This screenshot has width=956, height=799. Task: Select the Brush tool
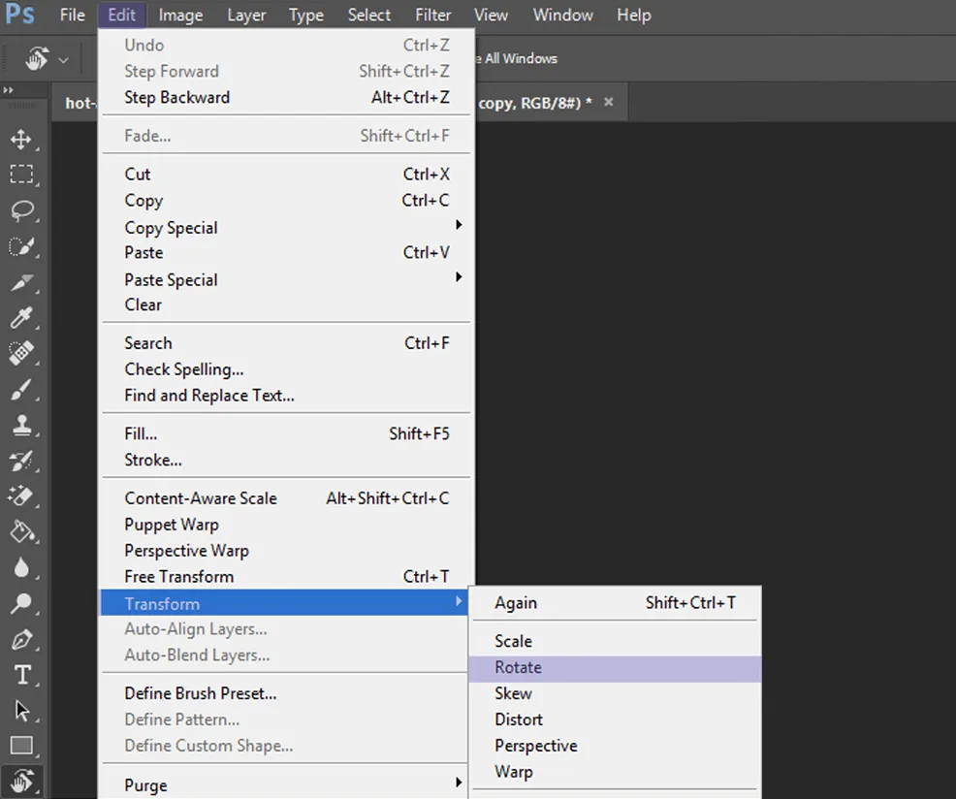(21, 389)
